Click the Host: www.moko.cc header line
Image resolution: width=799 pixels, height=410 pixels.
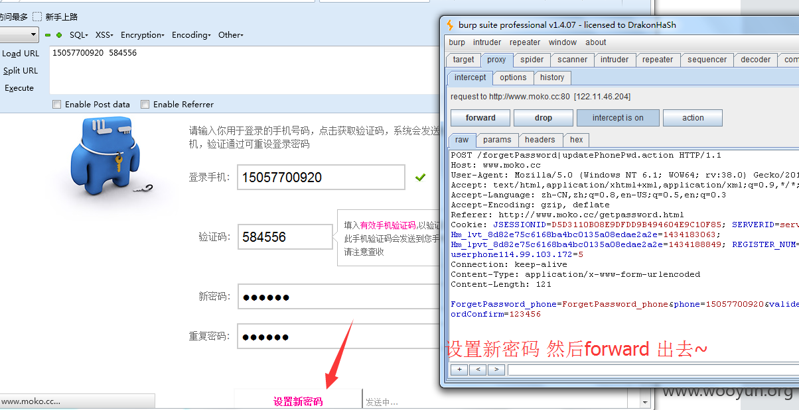click(496, 165)
